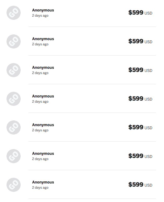Open the fifth Anonymous donor name
The image size is (164, 202).
43,125
